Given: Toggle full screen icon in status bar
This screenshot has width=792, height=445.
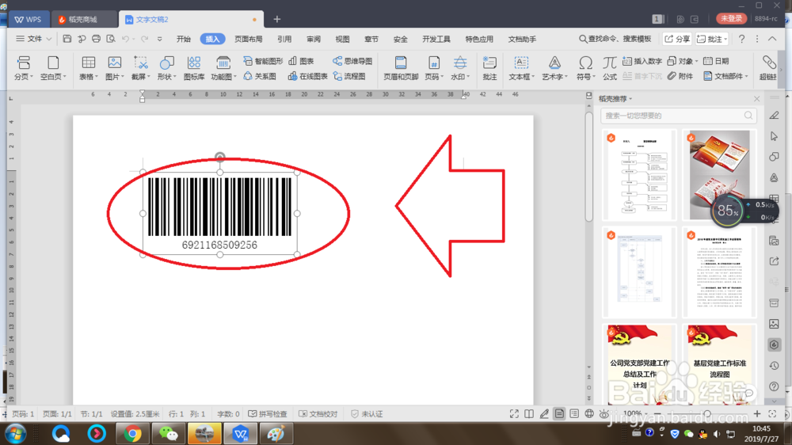Looking at the screenshot, I should click(514, 413).
